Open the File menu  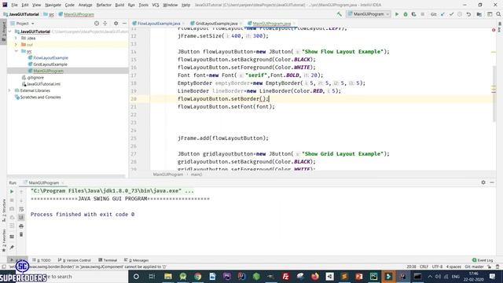pos(14,5)
